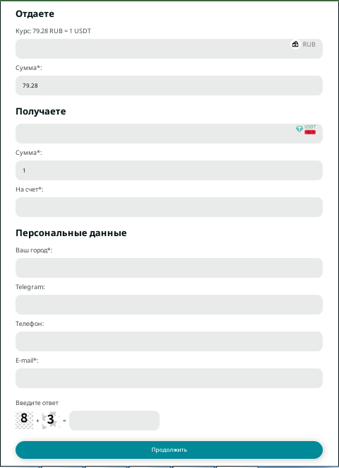Click the E-mail* label

tap(27, 361)
